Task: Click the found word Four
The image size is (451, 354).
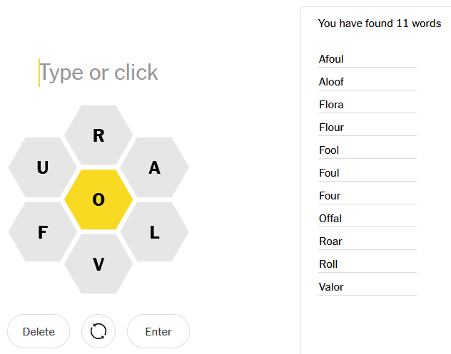Action: point(330,196)
